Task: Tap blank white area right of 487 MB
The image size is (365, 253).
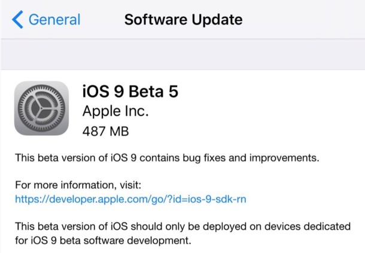Action: (251, 130)
